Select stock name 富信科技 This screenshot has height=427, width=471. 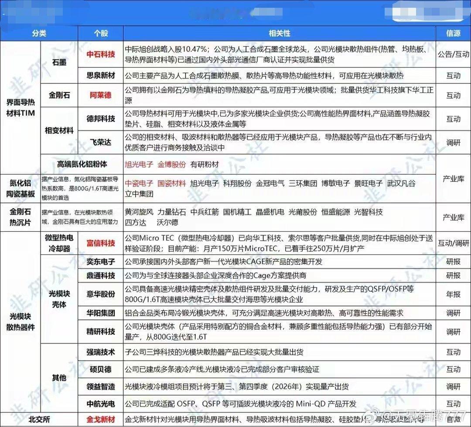[101, 243]
